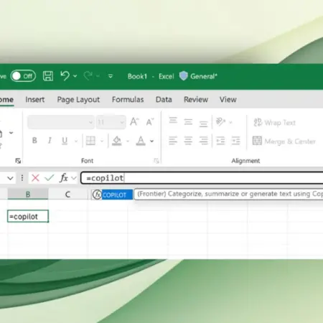Open the font name combo box
The width and height of the screenshot is (323, 323).
pos(61,122)
